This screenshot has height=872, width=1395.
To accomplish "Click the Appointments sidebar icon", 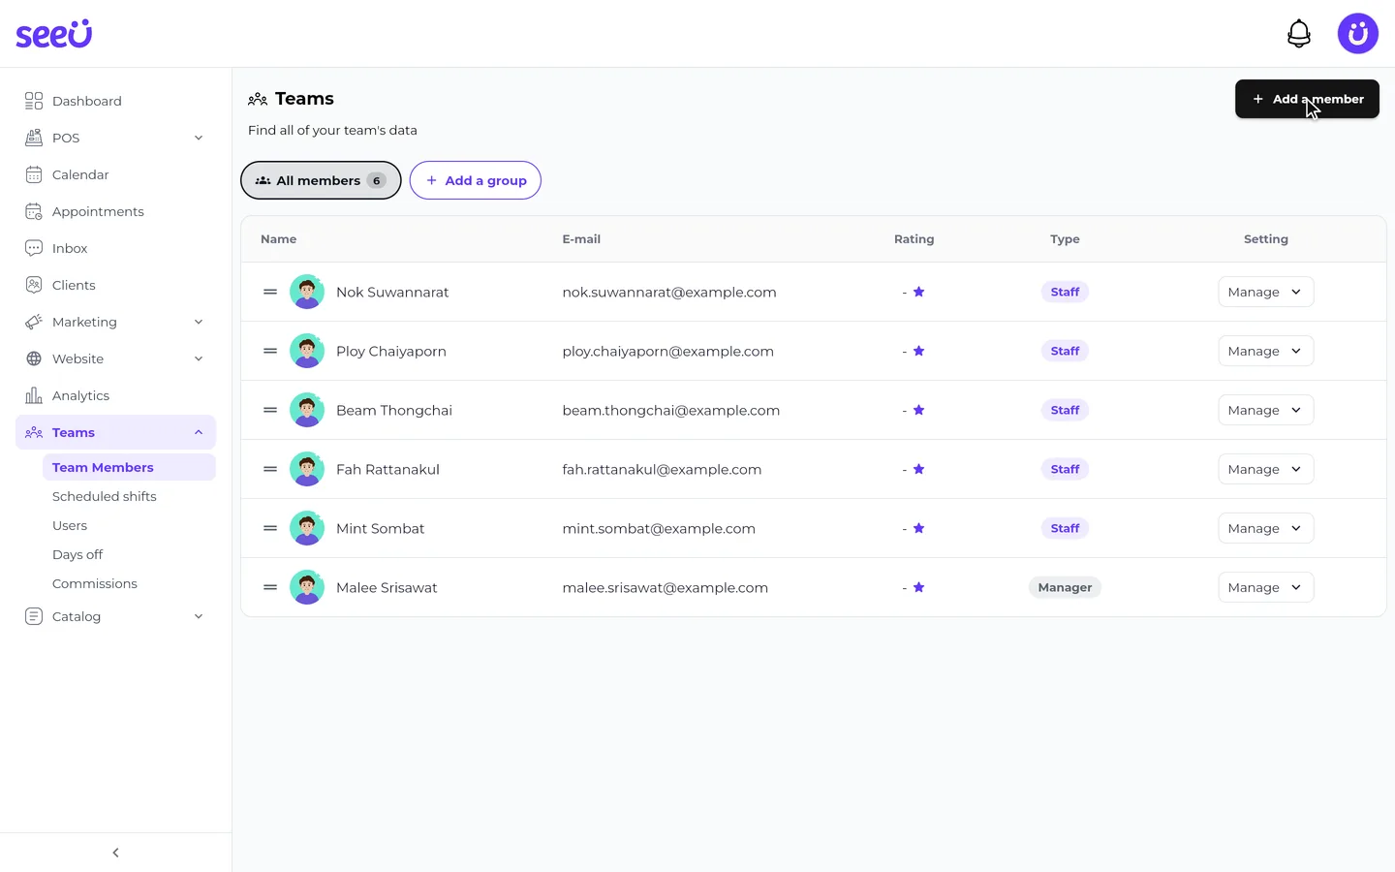I will [x=34, y=211].
